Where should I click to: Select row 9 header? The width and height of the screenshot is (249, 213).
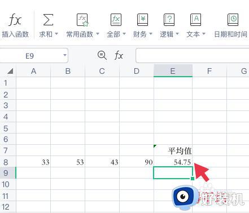click(x=8, y=173)
